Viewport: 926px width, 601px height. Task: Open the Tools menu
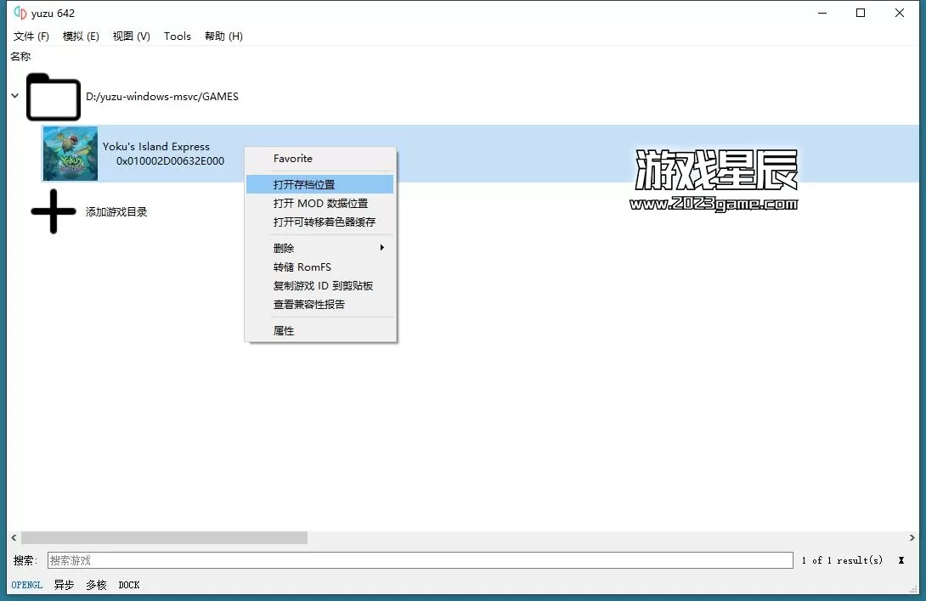(178, 37)
